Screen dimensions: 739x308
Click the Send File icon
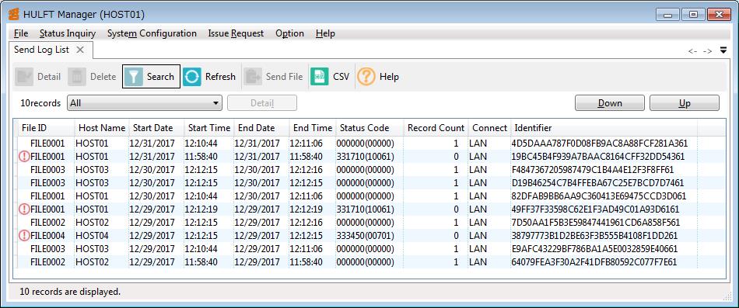tap(254, 77)
